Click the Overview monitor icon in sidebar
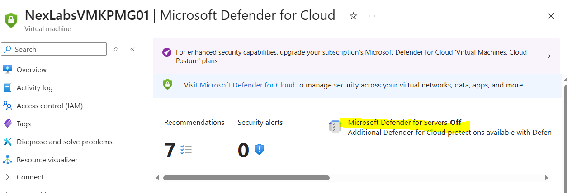 7,69
